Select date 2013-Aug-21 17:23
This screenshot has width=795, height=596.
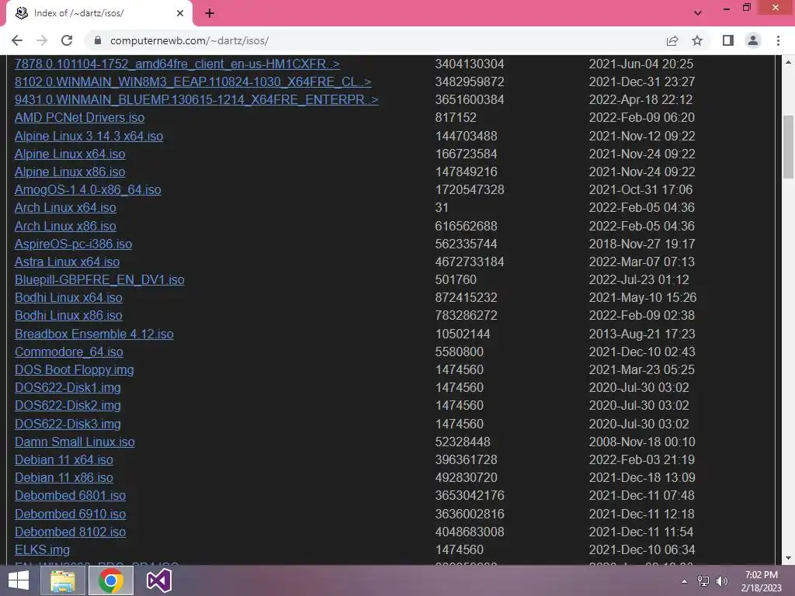[x=642, y=334]
